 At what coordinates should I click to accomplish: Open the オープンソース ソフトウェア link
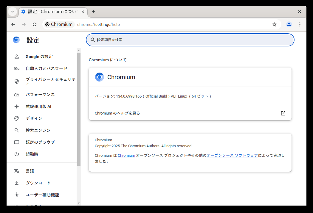point(232,156)
